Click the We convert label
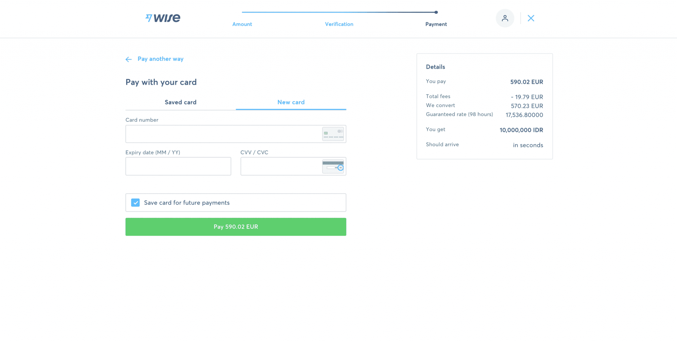The image size is (677, 341). point(440,105)
